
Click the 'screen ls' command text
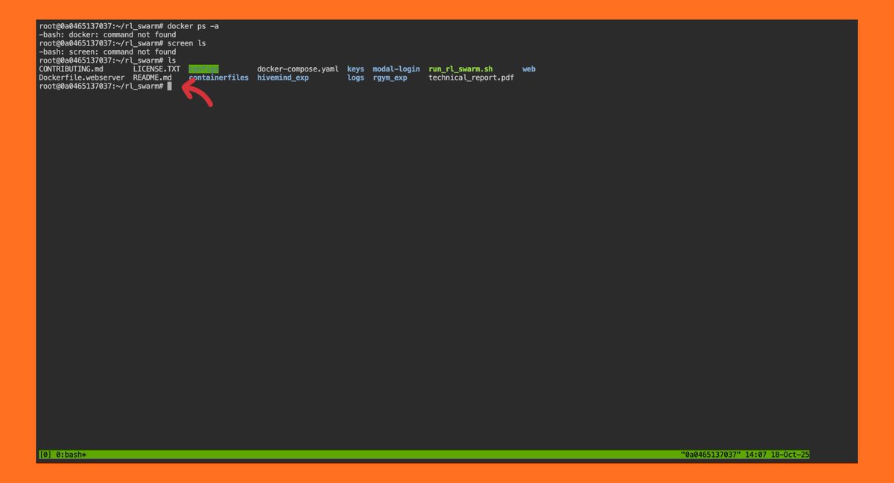tap(187, 44)
